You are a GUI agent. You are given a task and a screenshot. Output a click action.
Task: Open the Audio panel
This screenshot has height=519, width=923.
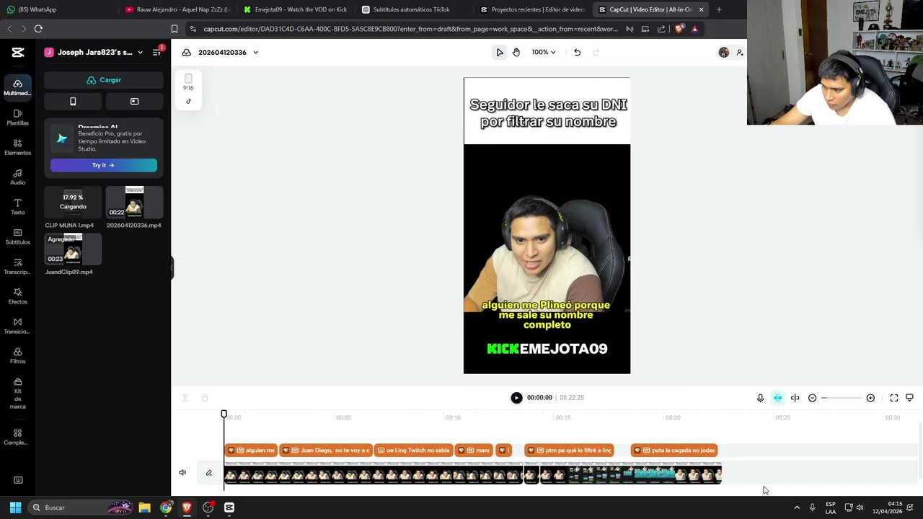pyautogui.click(x=17, y=177)
